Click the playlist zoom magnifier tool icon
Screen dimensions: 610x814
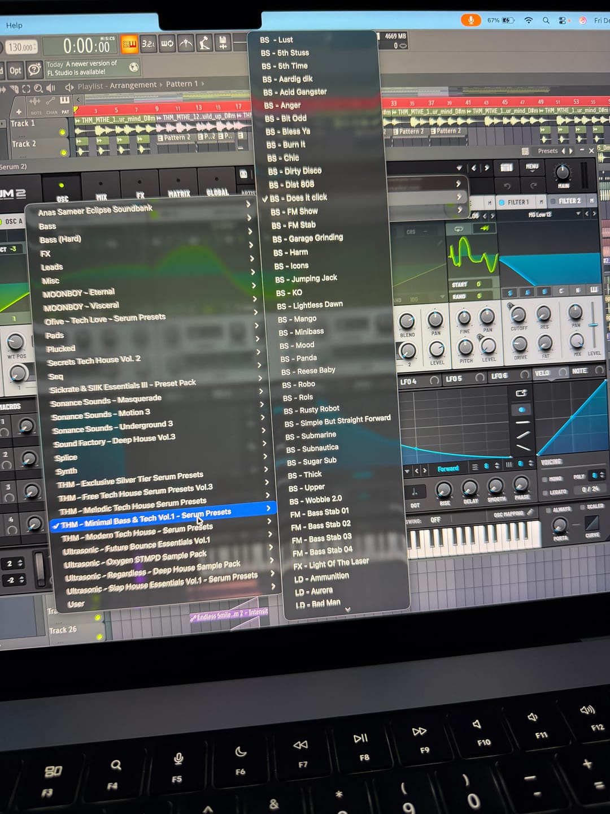click(38, 89)
